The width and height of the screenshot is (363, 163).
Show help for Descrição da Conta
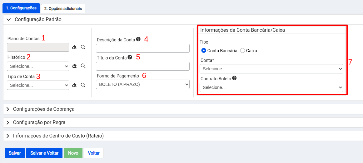pos(138,39)
